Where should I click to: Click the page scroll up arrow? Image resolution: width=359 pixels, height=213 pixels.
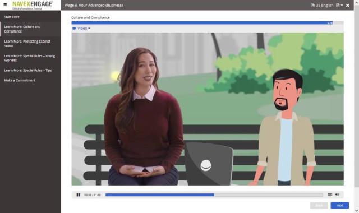pyautogui.click(x=357, y=2)
